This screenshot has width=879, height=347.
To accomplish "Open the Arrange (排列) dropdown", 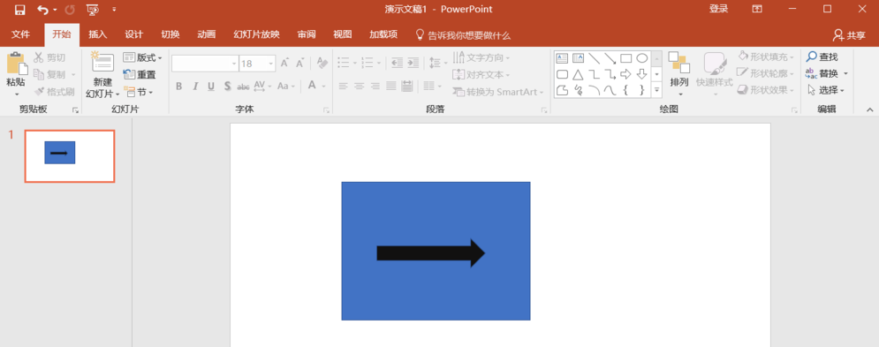I will click(x=679, y=74).
